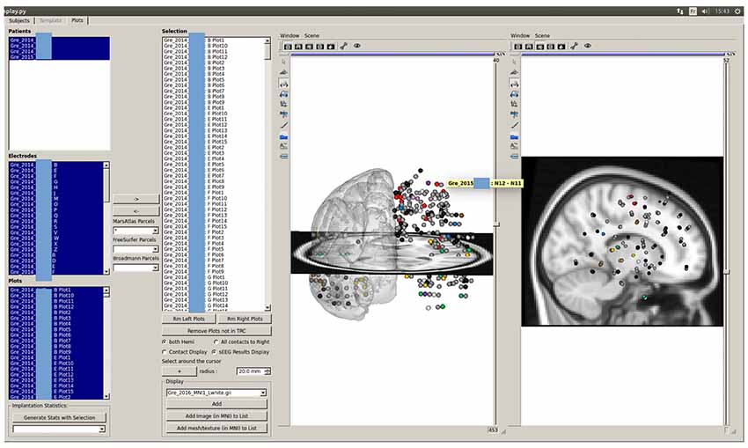Click 3D view icon in left 3D view toolbar
Screen dimensions: 748x448
331,47
